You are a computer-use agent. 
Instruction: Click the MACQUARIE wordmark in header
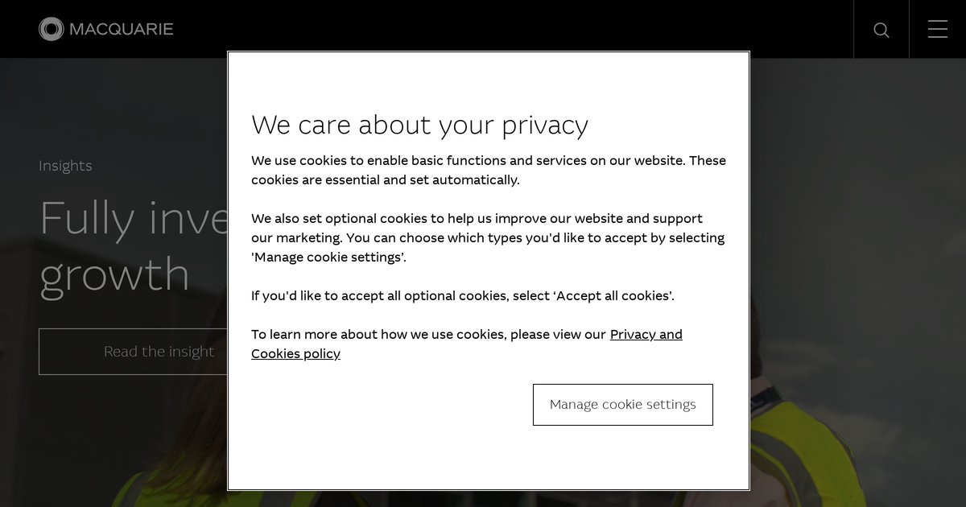tap(122, 30)
